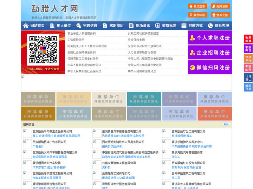Viewport: 253px width, 189px height.
Task: Click the home icon beside 网站首页
Action: [26, 26]
